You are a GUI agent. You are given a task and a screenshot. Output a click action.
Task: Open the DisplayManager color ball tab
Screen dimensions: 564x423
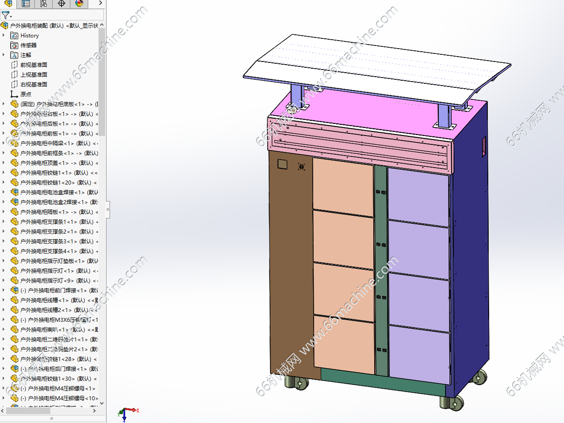tap(79, 4)
